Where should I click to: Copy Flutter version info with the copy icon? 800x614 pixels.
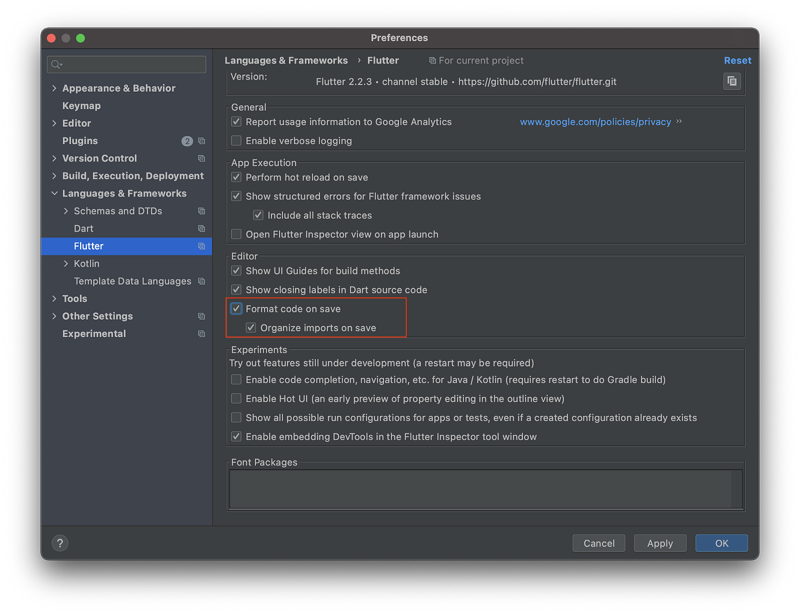click(732, 81)
